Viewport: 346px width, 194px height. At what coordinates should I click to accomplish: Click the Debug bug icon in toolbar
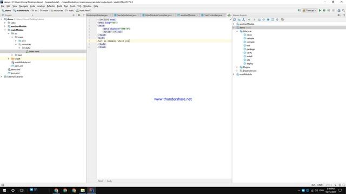[x=324, y=10]
